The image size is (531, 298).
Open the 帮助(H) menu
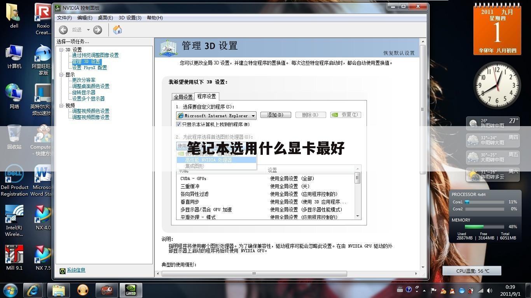click(x=155, y=17)
